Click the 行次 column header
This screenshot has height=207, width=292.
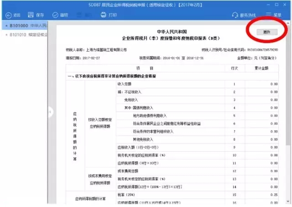(234, 68)
